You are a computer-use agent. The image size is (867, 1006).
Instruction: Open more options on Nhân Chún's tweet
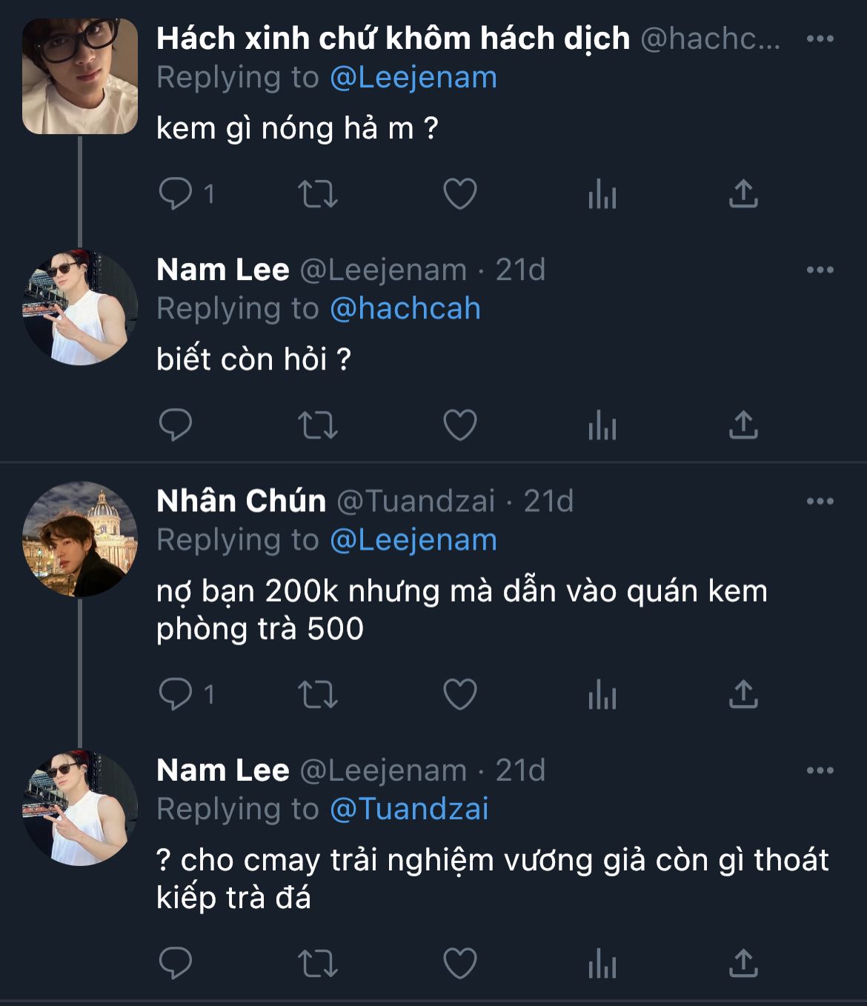point(820,501)
